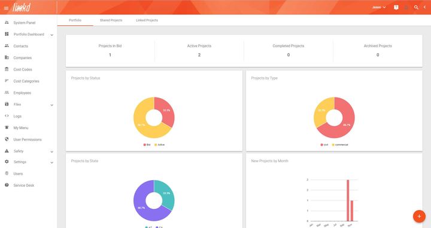Open the Service Desk

(x=24, y=186)
